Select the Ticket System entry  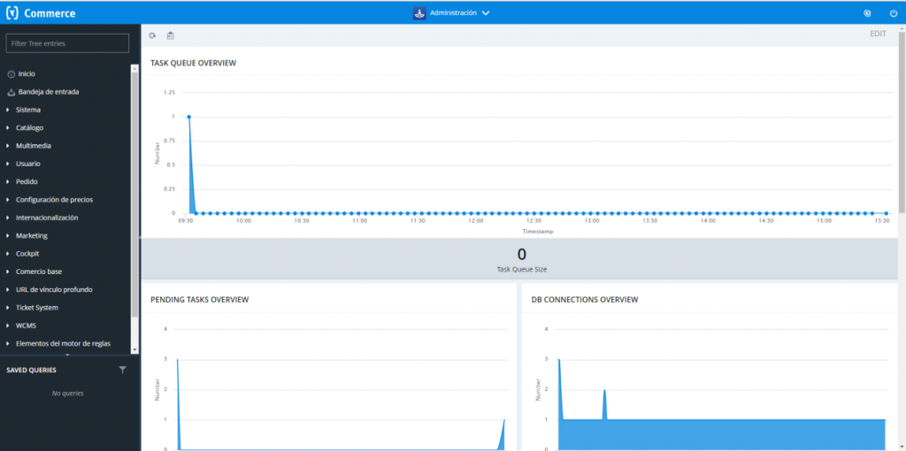[x=37, y=307]
